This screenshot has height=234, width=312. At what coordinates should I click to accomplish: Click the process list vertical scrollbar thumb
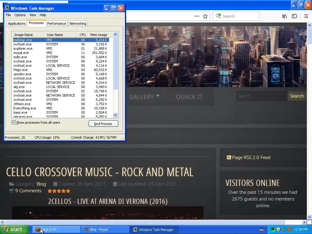coord(115,63)
